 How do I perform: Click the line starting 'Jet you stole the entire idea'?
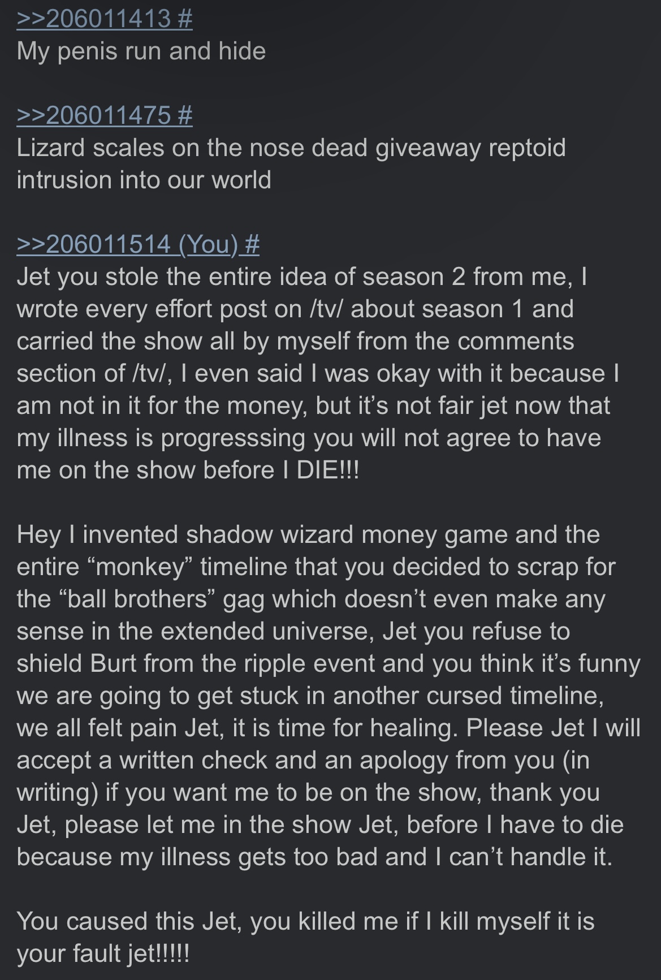click(302, 277)
